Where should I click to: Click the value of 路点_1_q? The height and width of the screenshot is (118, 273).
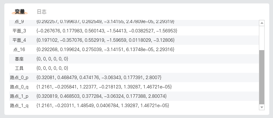102,106
